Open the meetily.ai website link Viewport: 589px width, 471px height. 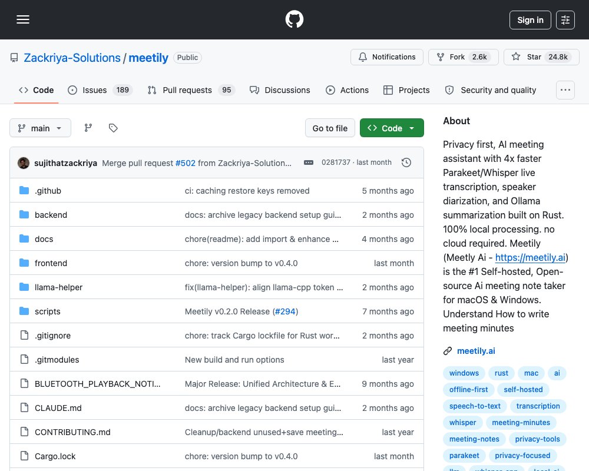pyautogui.click(x=475, y=351)
